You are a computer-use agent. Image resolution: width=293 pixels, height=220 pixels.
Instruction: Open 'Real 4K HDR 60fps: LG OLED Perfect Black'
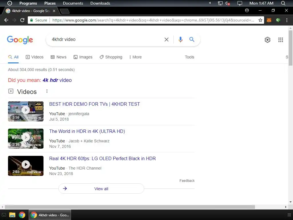(x=102, y=158)
